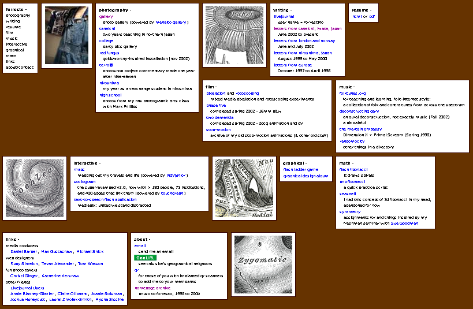Open the symmetry math link
This screenshot has height=309, width=473.
point(349,212)
